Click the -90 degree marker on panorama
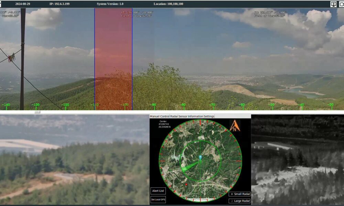Screen dimensions: 344x206 pos(153,105)
